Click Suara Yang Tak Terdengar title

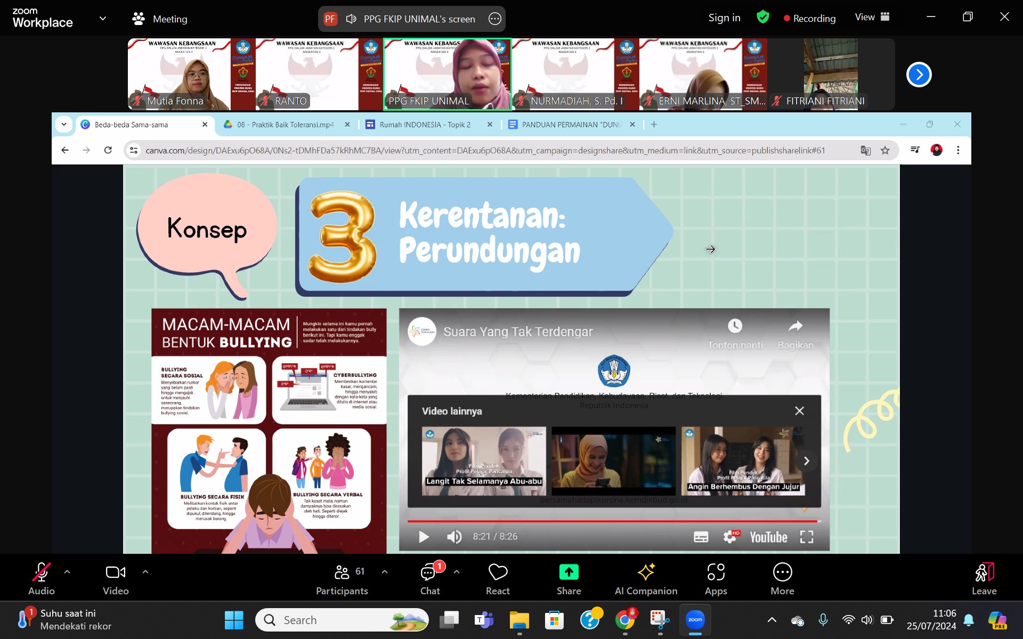518,332
